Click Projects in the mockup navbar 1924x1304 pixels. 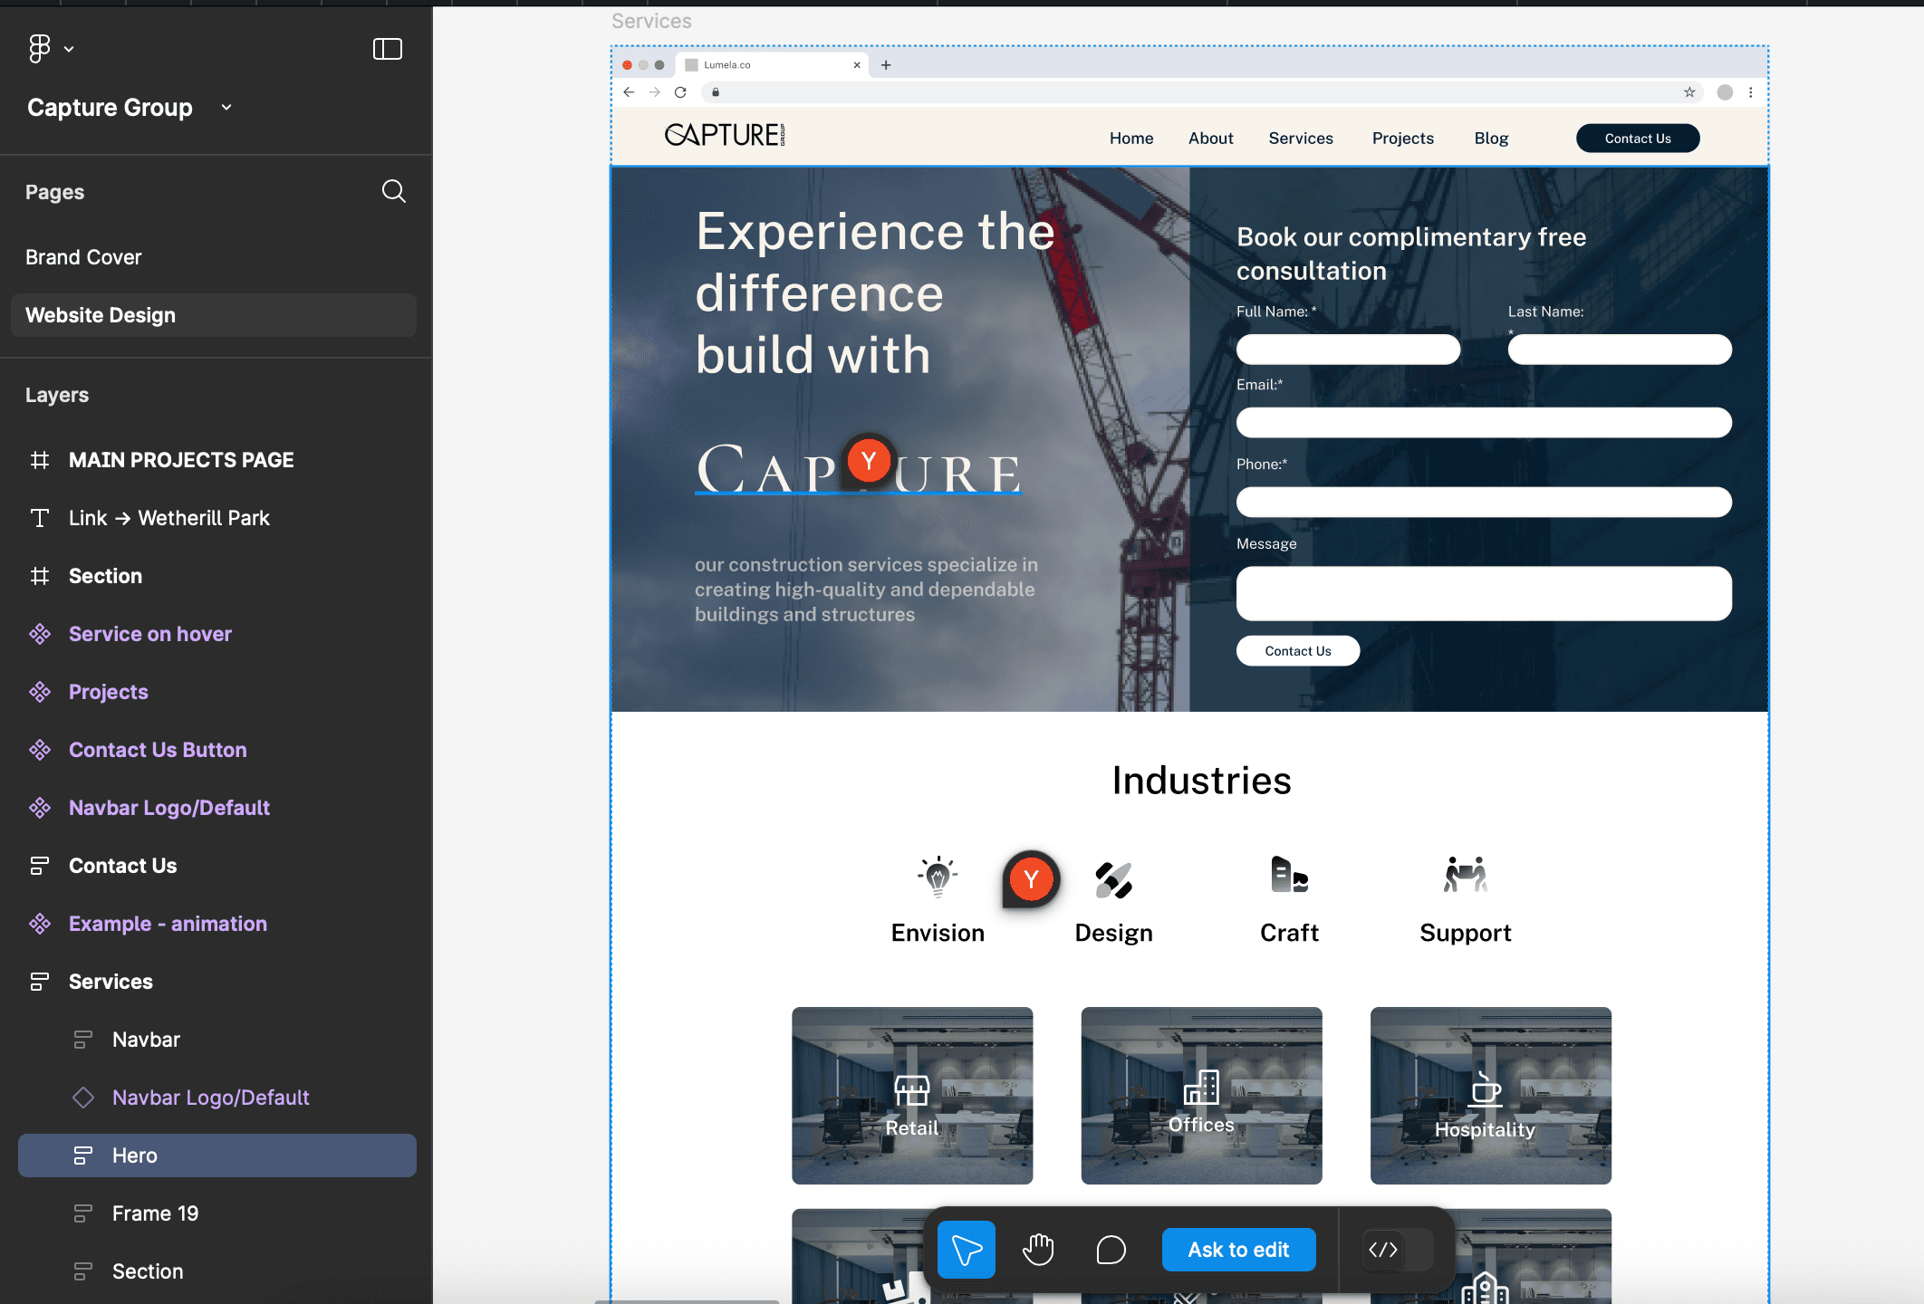click(1403, 139)
